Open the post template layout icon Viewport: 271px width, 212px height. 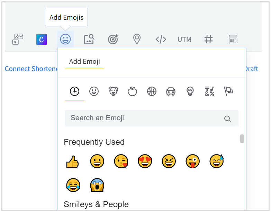tap(233, 39)
